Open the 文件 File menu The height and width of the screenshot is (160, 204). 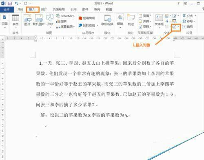pyautogui.click(x=7, y=9)
